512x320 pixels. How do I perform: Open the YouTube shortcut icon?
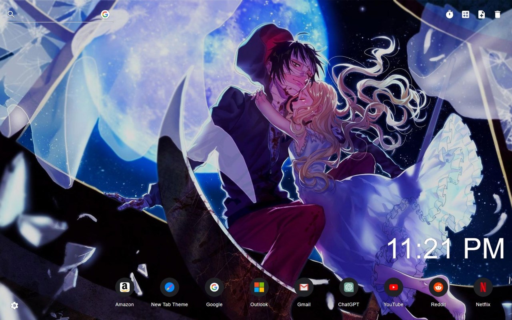(x=394, y=287)
